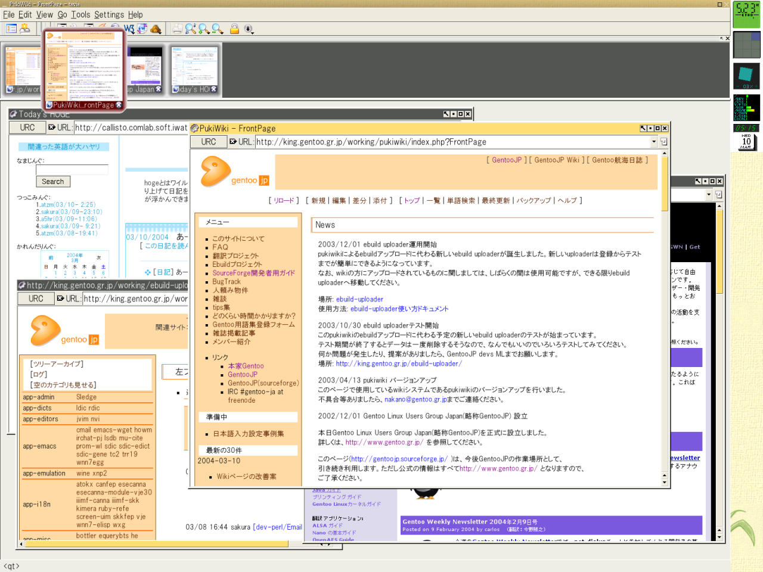The image size is (763, 572).
Task: Click the [ツリーアーカイブ] link
Action: [58, 364]
